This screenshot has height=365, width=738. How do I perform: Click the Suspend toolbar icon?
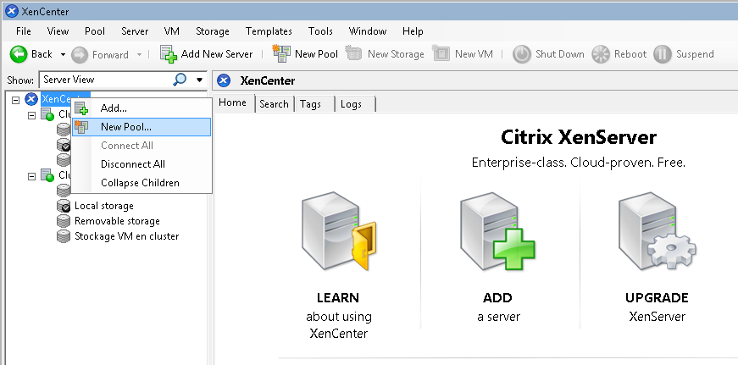(663, 54)
